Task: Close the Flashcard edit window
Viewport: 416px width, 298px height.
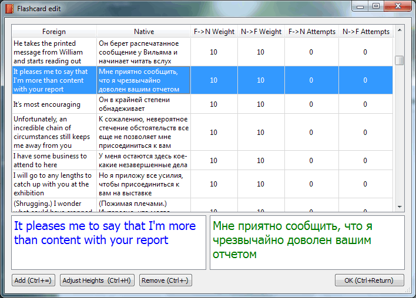Action: (x=398, y=6)
